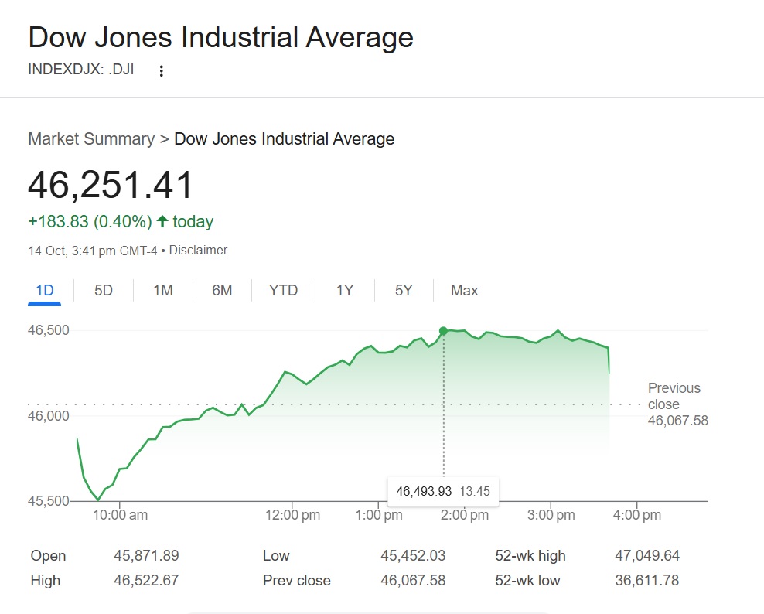The width and height of the screenshot is (764, 614).
Task: Switch to the 5D chart view
Action: coord(103,290)
